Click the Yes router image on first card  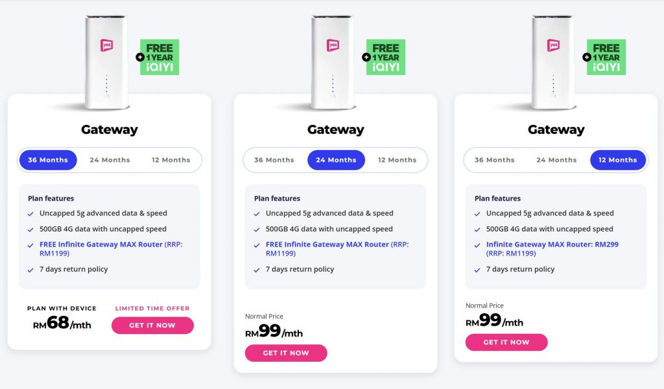pos(107,61)
